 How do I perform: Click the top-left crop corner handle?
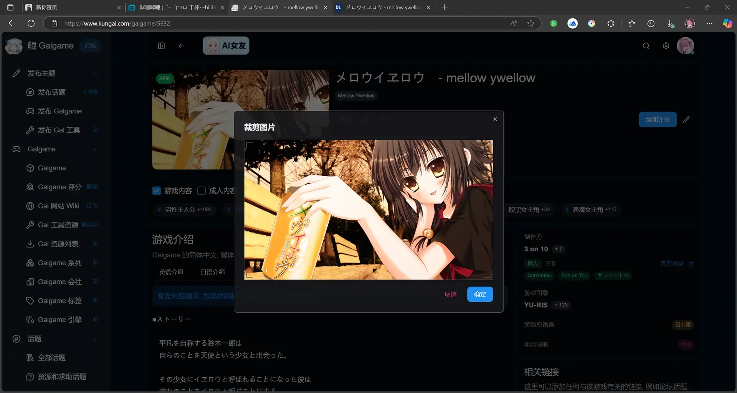[x=249, y=144]
